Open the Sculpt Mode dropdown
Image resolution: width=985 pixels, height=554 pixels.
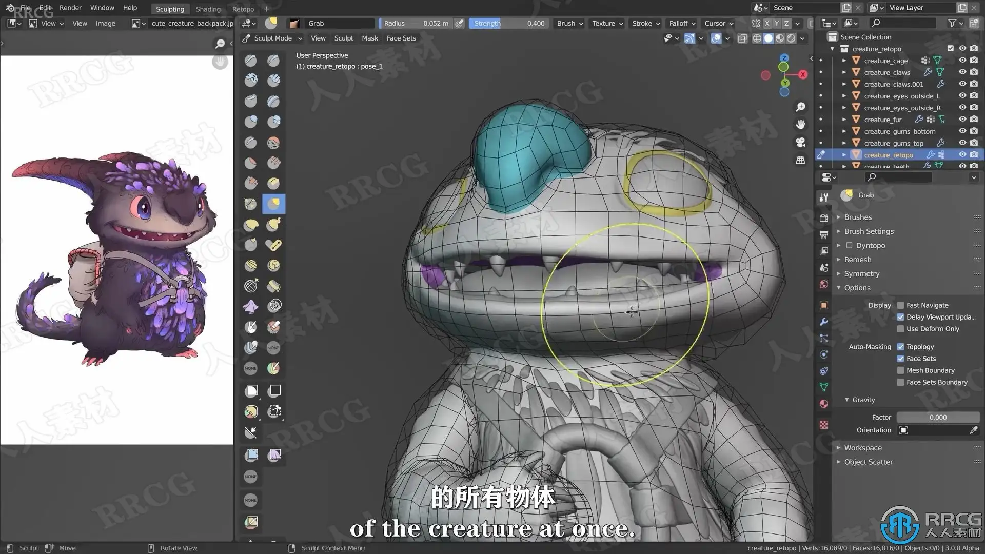[x=273, y=38]
